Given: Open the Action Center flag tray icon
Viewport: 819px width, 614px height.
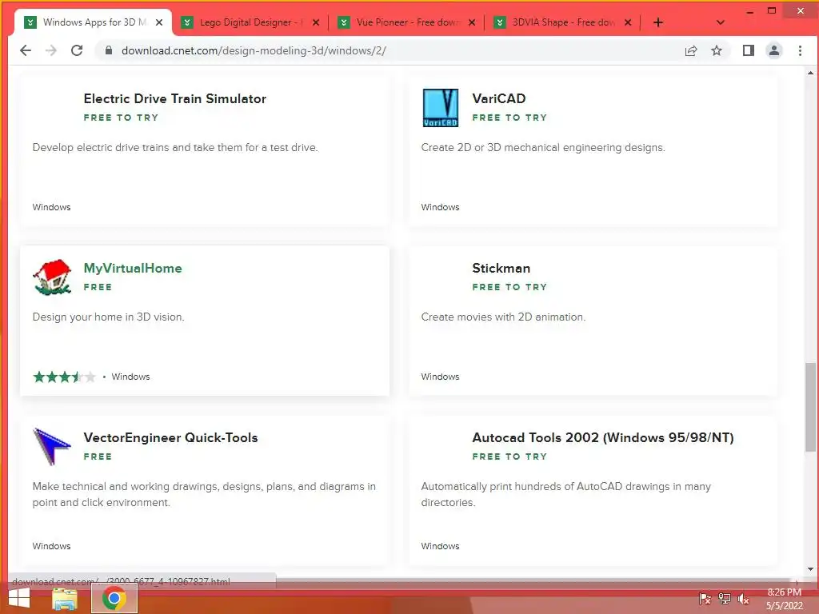Looking at the screenshot, I should coord(705,598).
